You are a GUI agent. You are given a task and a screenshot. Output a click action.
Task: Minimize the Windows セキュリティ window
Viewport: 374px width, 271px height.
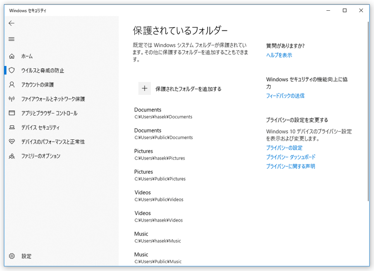pos(328,10)
